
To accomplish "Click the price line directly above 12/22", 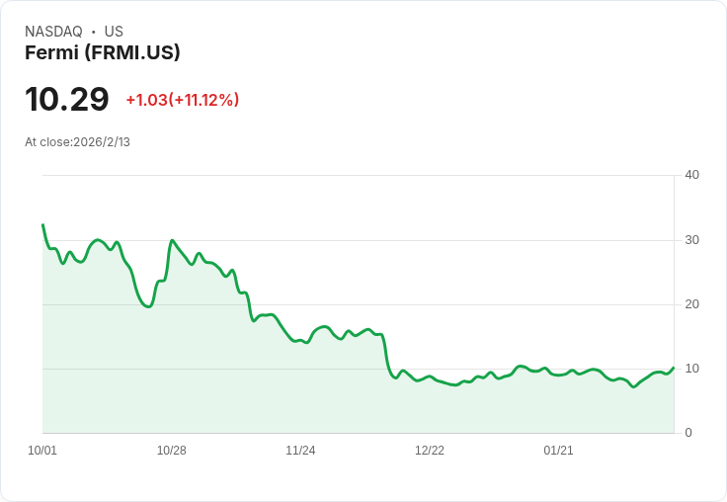I will point(430,376).
